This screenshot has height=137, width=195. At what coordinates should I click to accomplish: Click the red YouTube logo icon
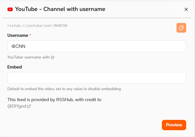pos(10,9)
